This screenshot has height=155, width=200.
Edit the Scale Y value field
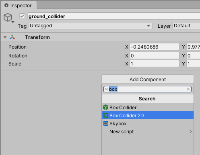coord(193,63)
